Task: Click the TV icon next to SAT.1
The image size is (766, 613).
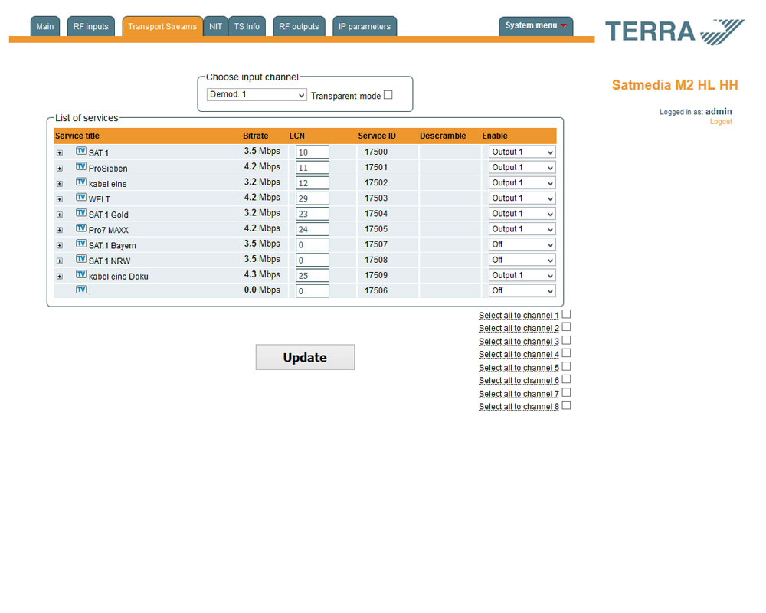Action: (81, 151)
